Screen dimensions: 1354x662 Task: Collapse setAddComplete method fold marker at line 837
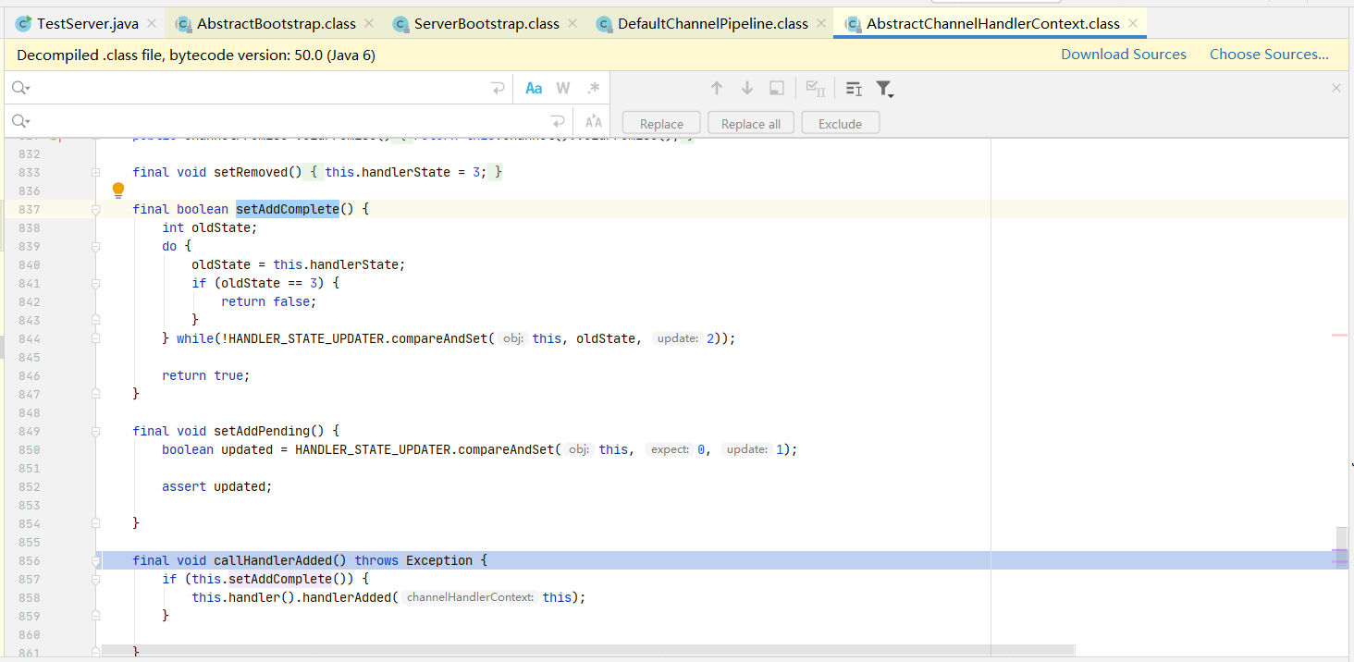(x=95, y=210)
